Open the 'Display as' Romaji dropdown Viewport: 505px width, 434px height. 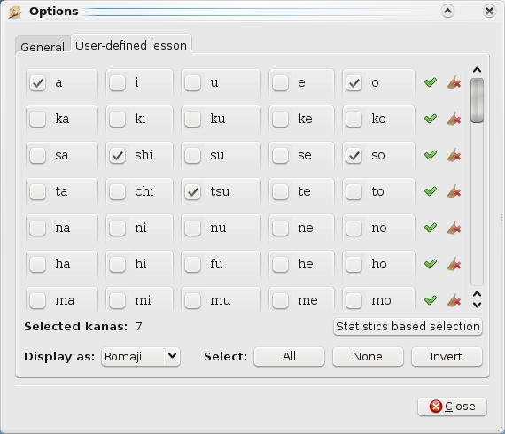140,356
